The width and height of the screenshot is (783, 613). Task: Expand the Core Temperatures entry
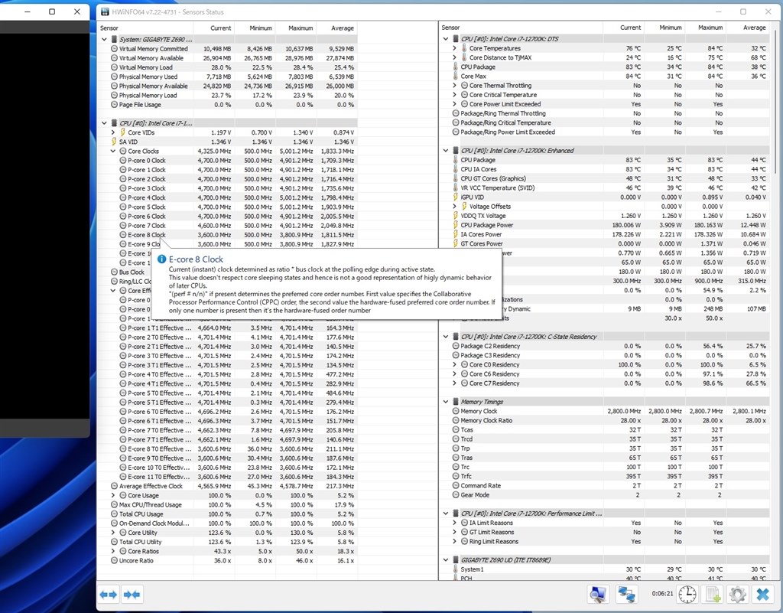click(455, 48)
